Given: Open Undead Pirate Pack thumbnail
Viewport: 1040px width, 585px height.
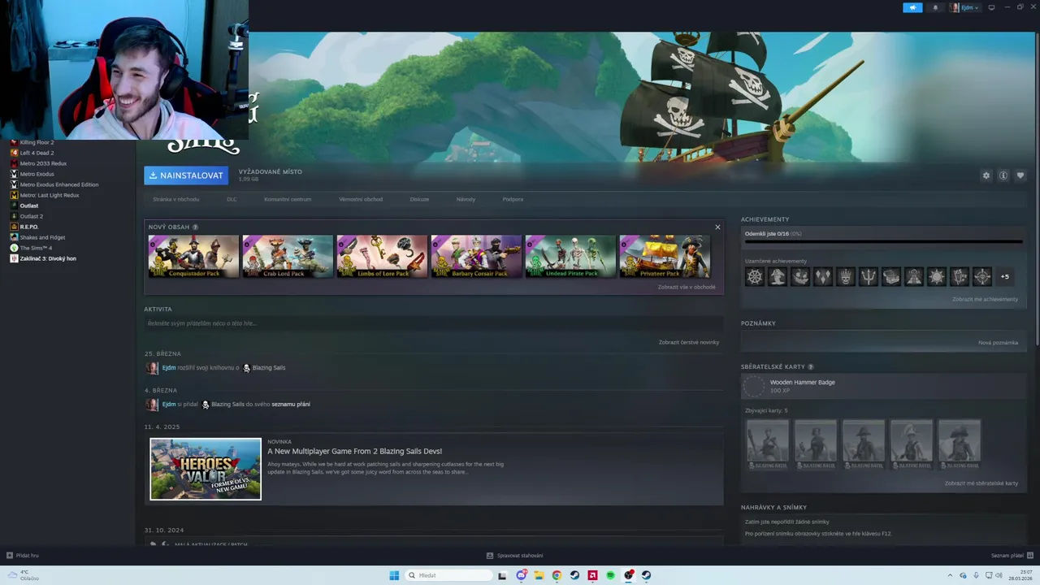Looking at the screenshot, I should 570,257.
